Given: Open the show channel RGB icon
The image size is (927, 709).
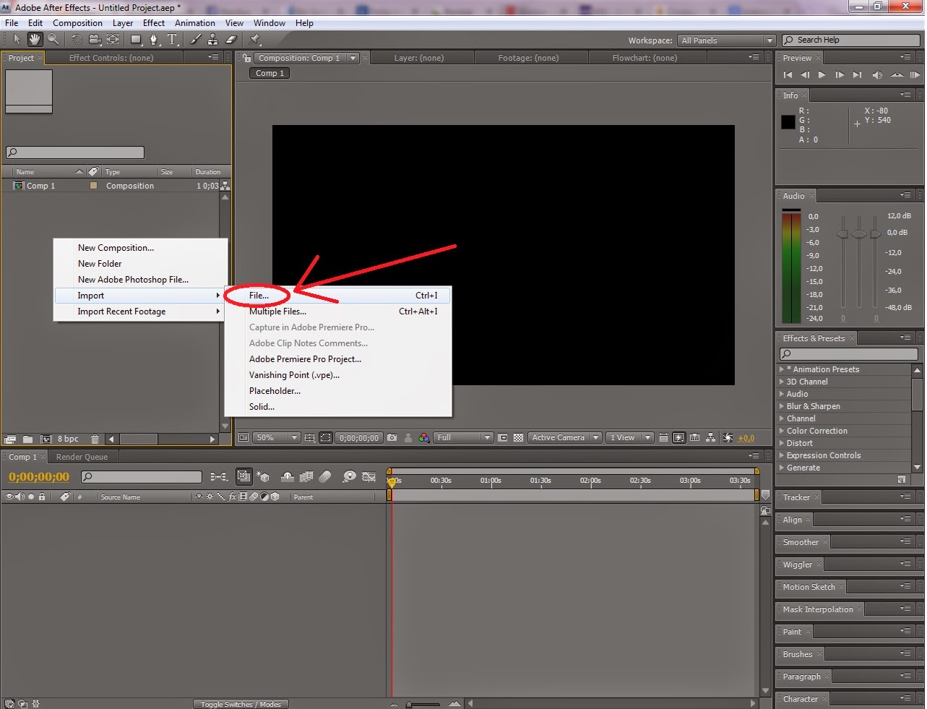Looking at the screenshot, I should coord(424,437).
